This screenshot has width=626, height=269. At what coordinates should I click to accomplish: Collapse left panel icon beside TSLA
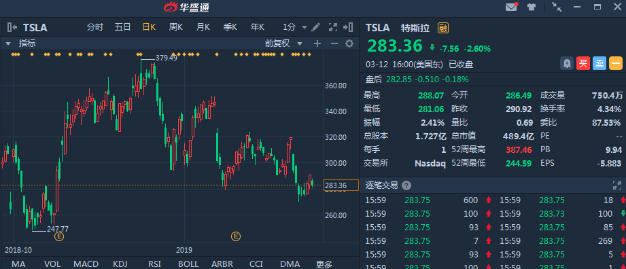click(x=12, y=27)
